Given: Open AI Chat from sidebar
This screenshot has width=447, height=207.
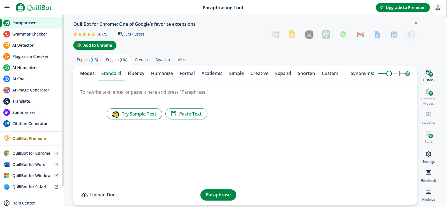Looking at the screenshot, I should click(31, 79).
